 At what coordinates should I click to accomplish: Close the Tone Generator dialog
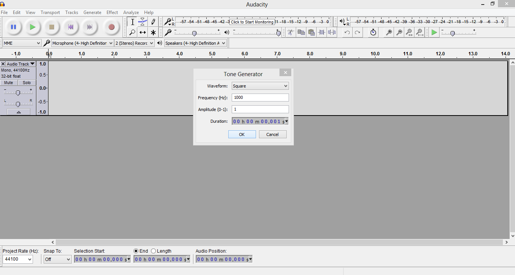pos(285,73)
